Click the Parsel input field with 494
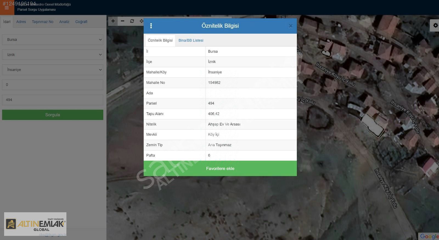The width and height of the screenshot is (439, 240). tap(53, 100)
